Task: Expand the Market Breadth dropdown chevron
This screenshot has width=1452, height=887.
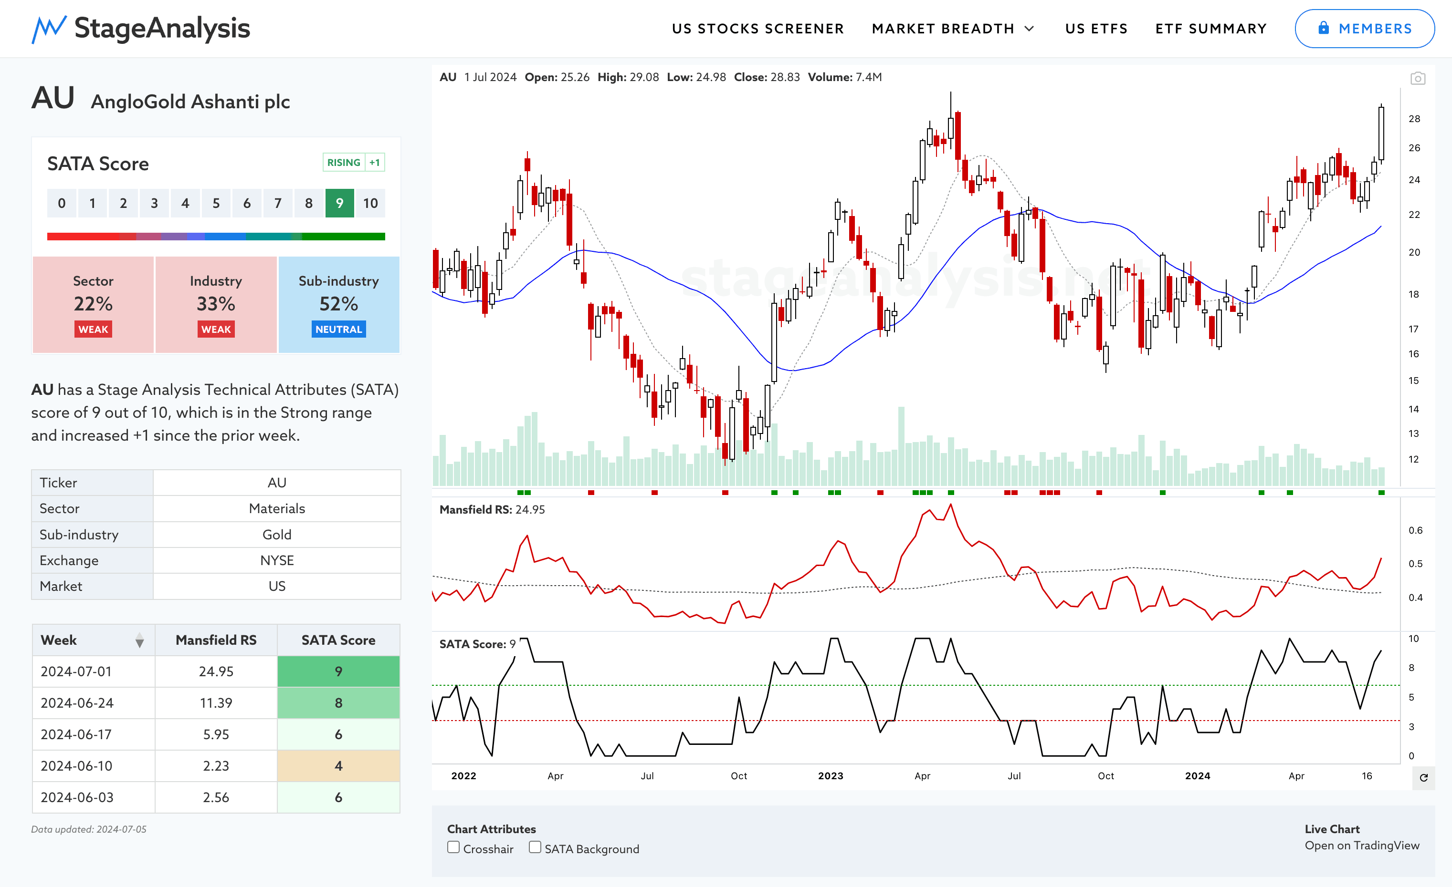Action: click(1029, 29)
